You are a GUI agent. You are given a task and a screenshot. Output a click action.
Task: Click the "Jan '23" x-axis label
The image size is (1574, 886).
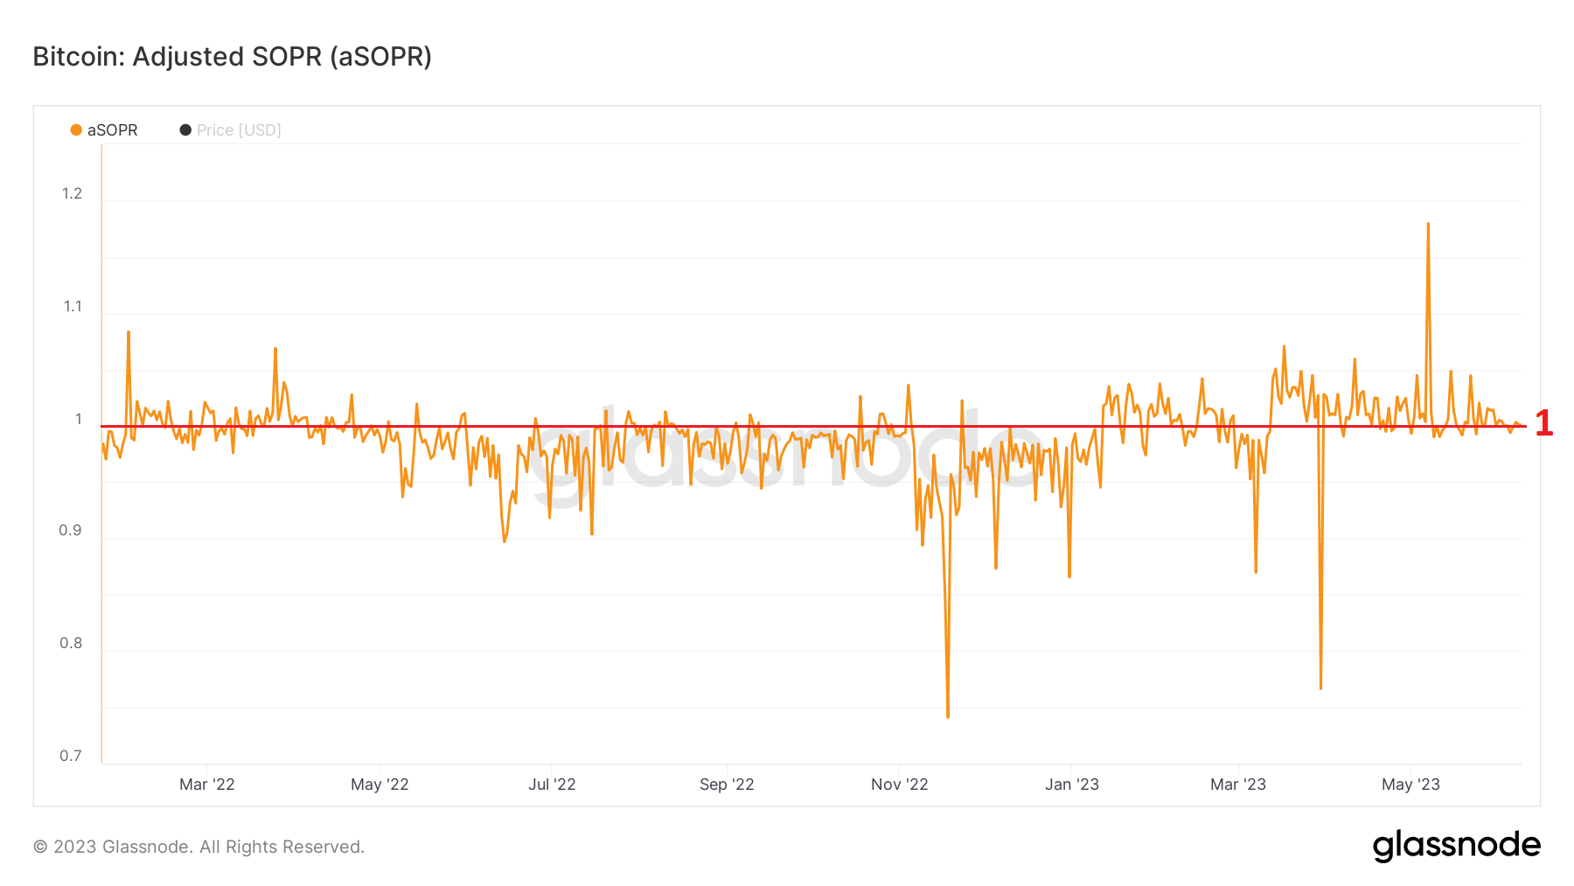(x=1072, y=785)
